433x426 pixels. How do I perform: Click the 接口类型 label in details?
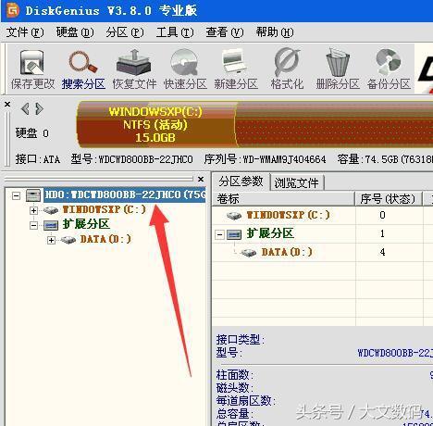coord(240,340)
